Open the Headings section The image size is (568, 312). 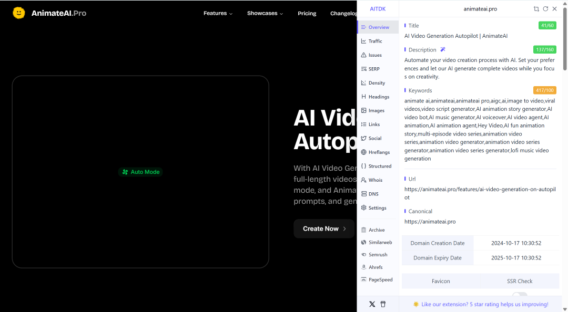[x=378, y=97]
